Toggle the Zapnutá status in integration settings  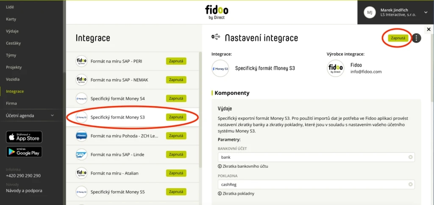tap(398, 38)
